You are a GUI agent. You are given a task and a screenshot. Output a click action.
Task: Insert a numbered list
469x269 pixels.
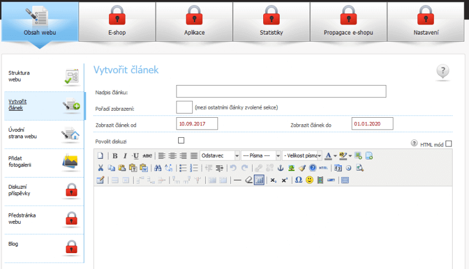(x=193, y=168)
